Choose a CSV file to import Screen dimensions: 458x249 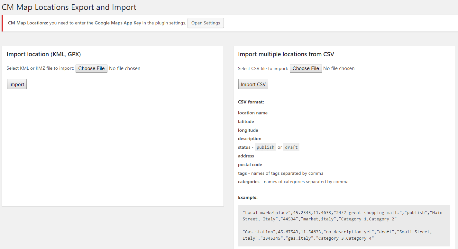(306, 68)
